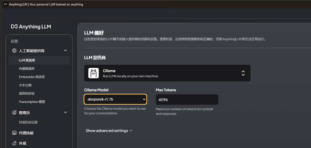Expand Show advanced settings

109,130
